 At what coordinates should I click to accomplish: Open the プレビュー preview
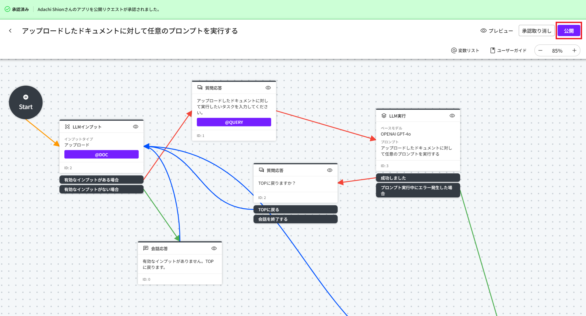(x=496, y=31)
